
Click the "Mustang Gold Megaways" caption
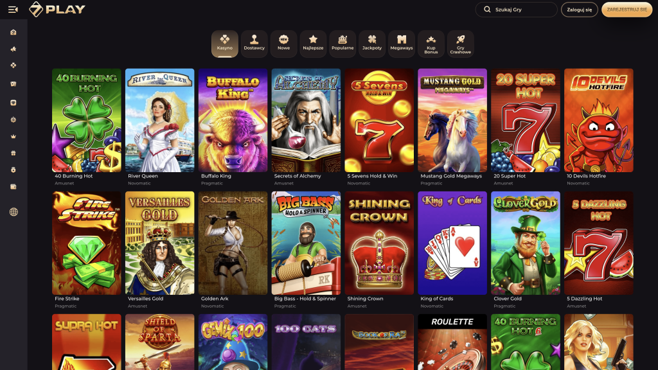(x=451, y=176)
